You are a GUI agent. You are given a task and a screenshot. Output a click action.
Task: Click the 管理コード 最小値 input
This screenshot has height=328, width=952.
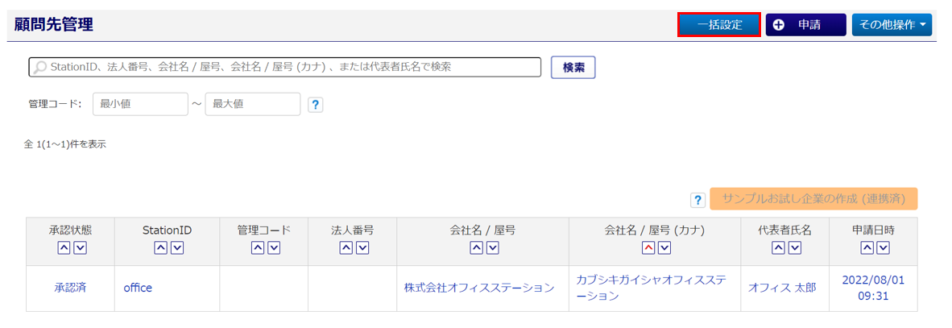pyautogui.click(x=140, y=104)
